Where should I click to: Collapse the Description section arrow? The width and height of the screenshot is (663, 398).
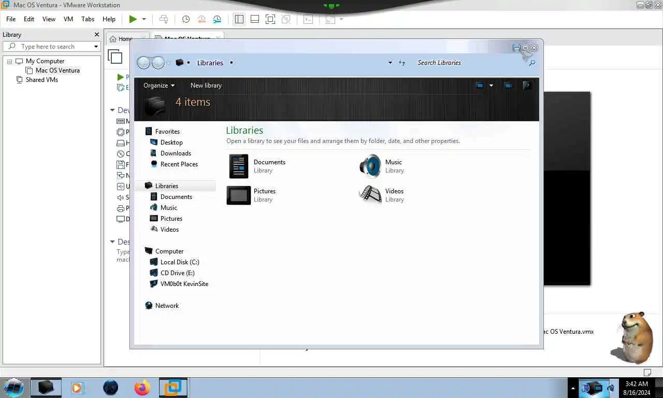[112, 241]
